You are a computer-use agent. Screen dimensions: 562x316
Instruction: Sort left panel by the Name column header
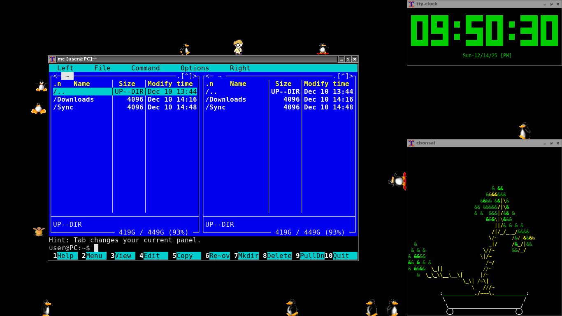click(82, 84)
